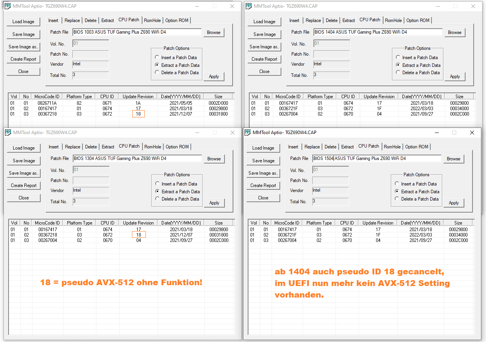
Task: Click the MM app icon in BIOS 1304 window title bar
Action: [8, 133]
